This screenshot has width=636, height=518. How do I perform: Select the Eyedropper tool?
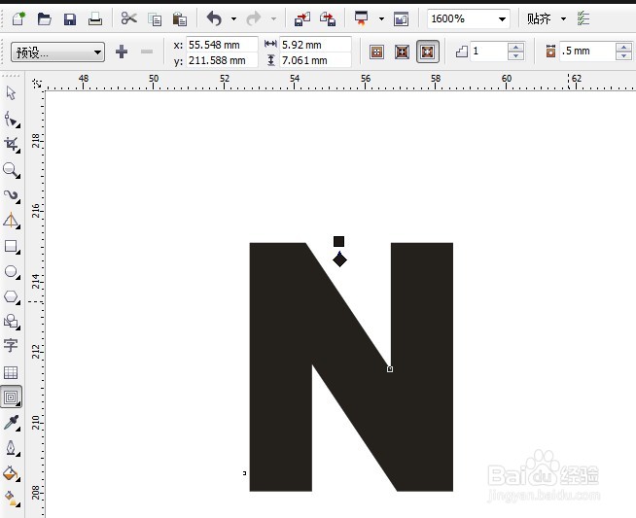coord(12,423)
